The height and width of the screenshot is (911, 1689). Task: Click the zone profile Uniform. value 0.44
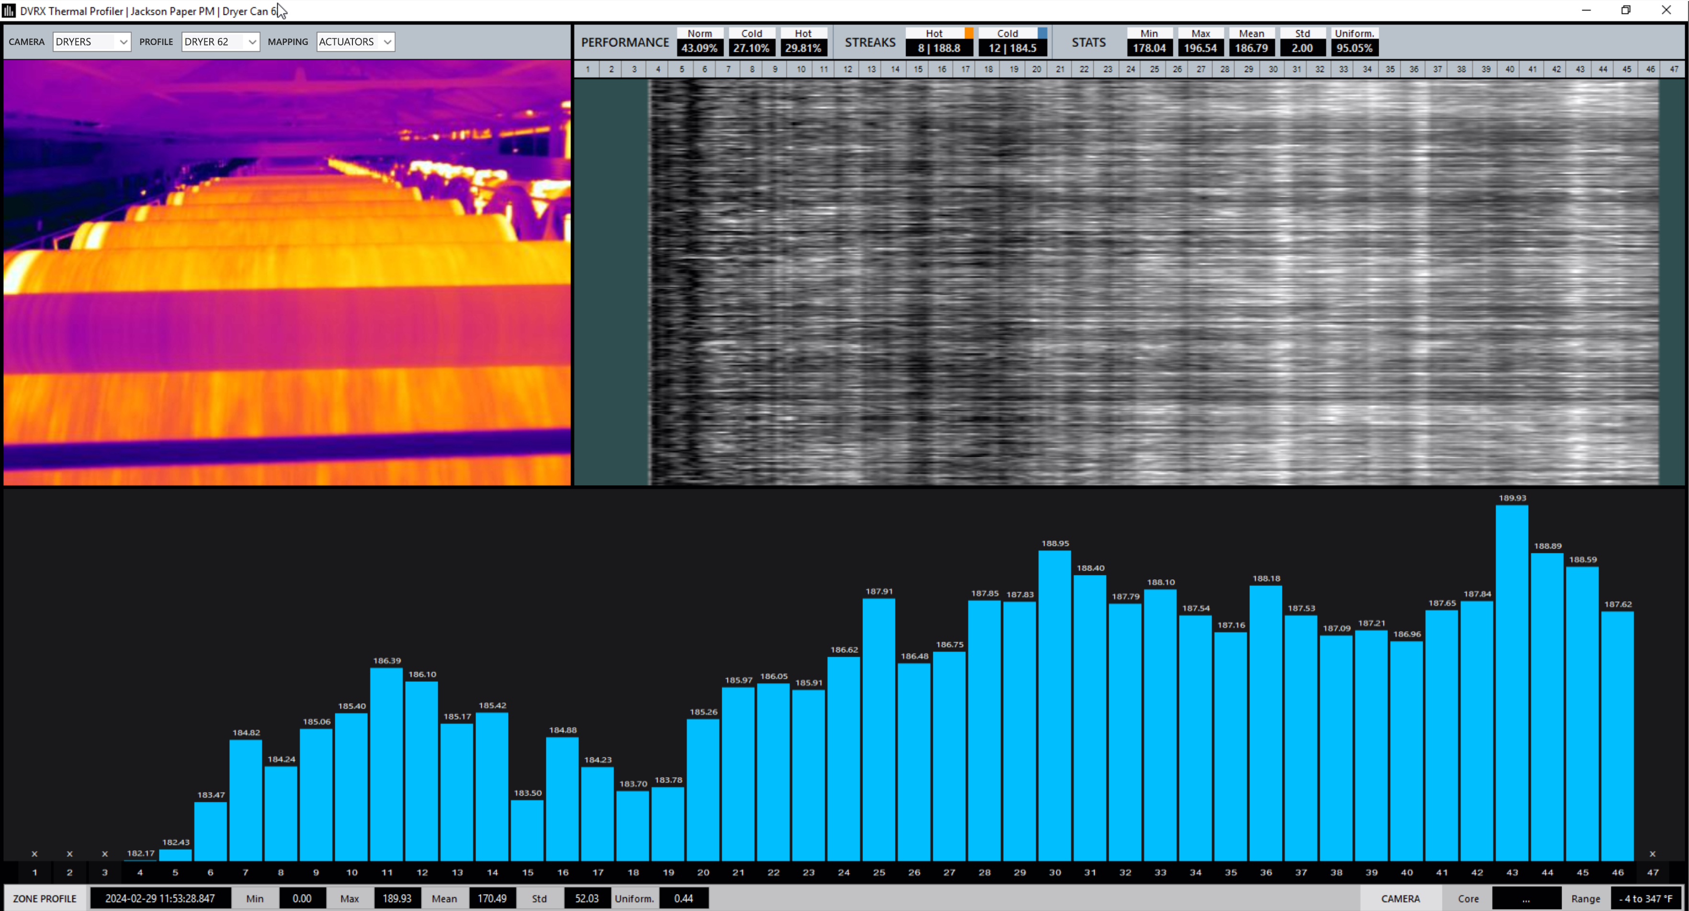point(684,898)
